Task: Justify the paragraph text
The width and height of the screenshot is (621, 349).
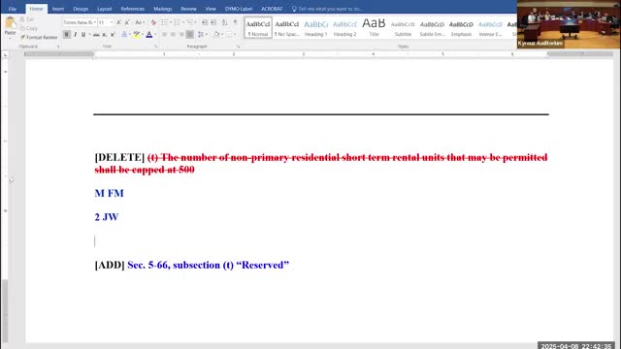Action: coord(190,35)
